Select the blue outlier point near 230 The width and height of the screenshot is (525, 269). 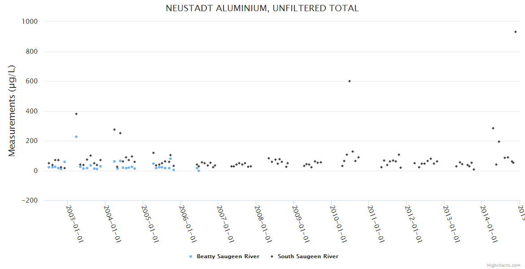(76, 137)
